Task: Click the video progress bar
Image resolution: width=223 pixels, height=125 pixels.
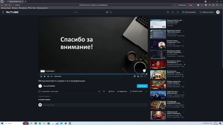Action: pos(93,74)
